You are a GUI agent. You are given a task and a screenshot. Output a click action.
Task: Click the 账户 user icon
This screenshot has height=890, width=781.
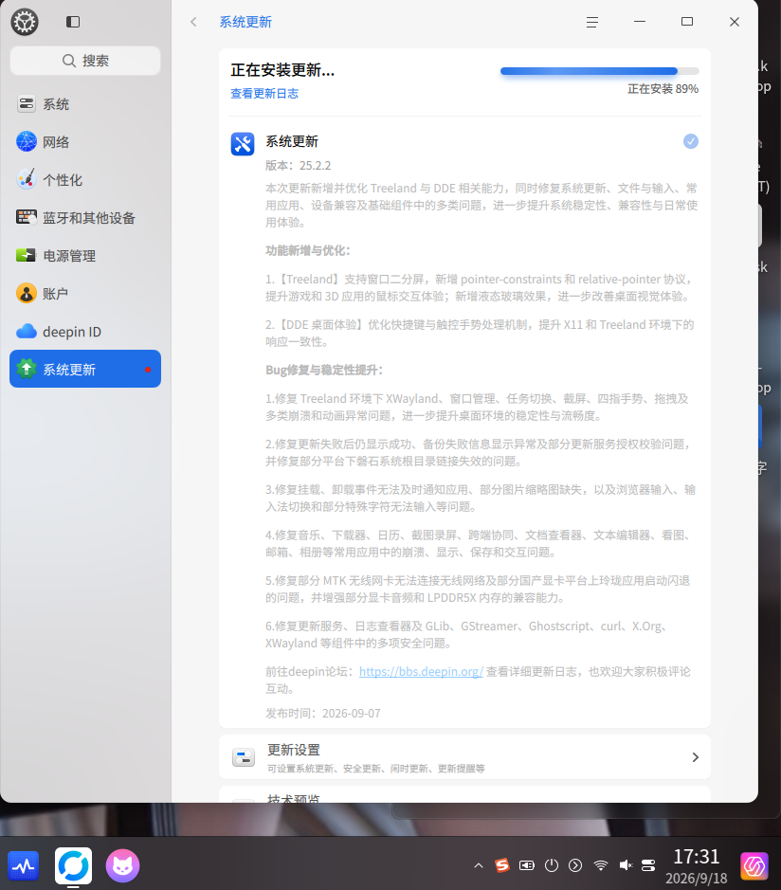pos(27,294)
